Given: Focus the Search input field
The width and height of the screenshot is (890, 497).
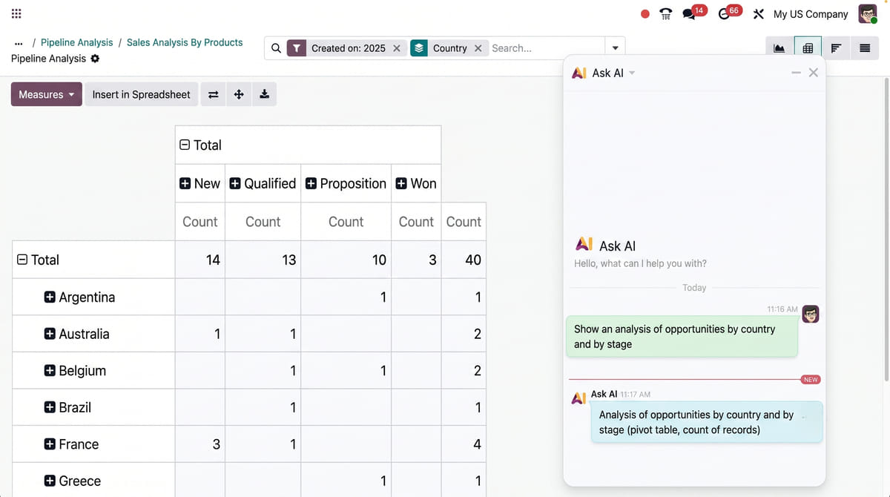Looking at the screenshot, I should 546,48.
